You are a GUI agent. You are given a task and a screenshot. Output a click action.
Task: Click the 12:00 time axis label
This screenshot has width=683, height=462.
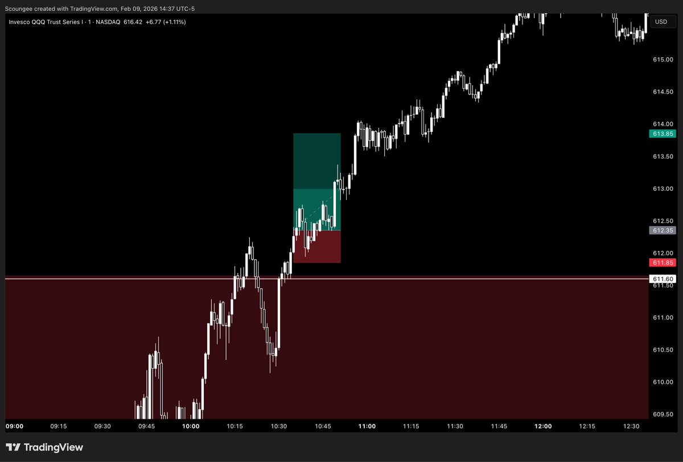pyautogui.click(x=543, y=426)
